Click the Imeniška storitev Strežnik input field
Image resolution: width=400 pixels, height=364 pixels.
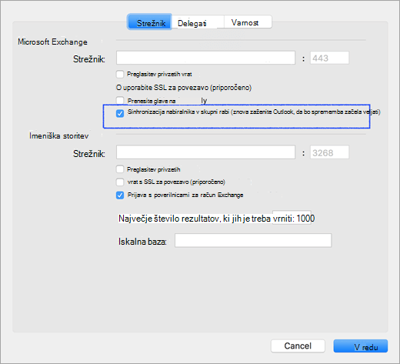click(x=205, y=152)
